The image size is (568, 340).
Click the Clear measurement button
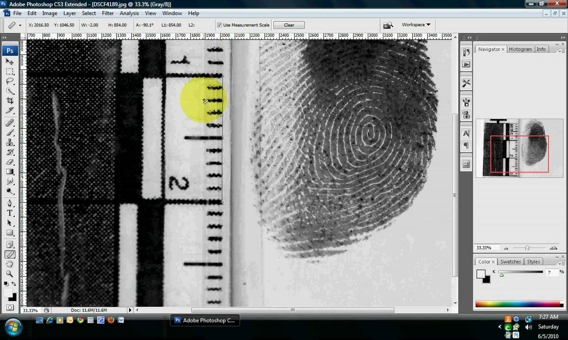click(289, 25)
